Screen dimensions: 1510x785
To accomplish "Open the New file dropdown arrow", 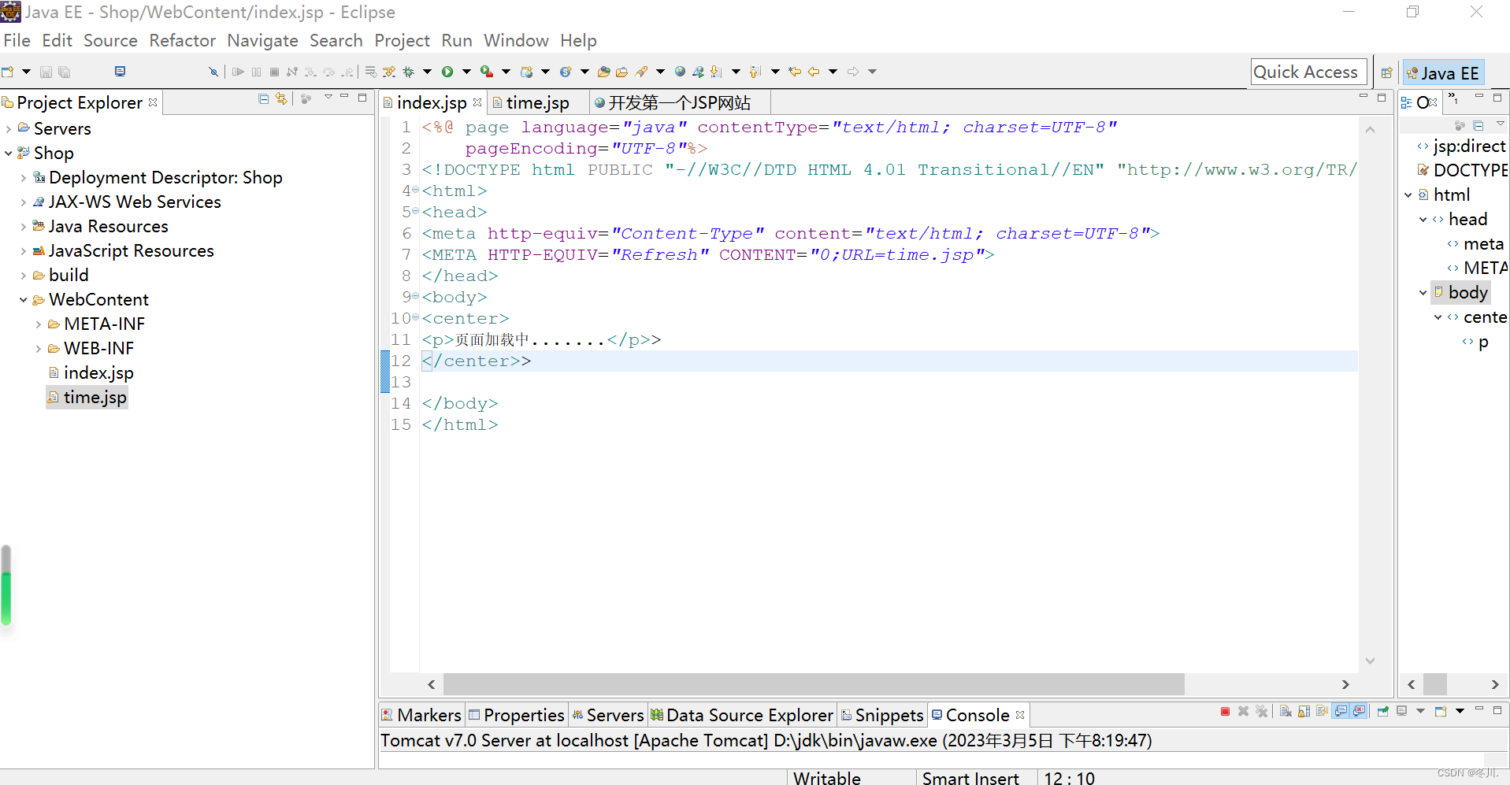I will point(26,72).
